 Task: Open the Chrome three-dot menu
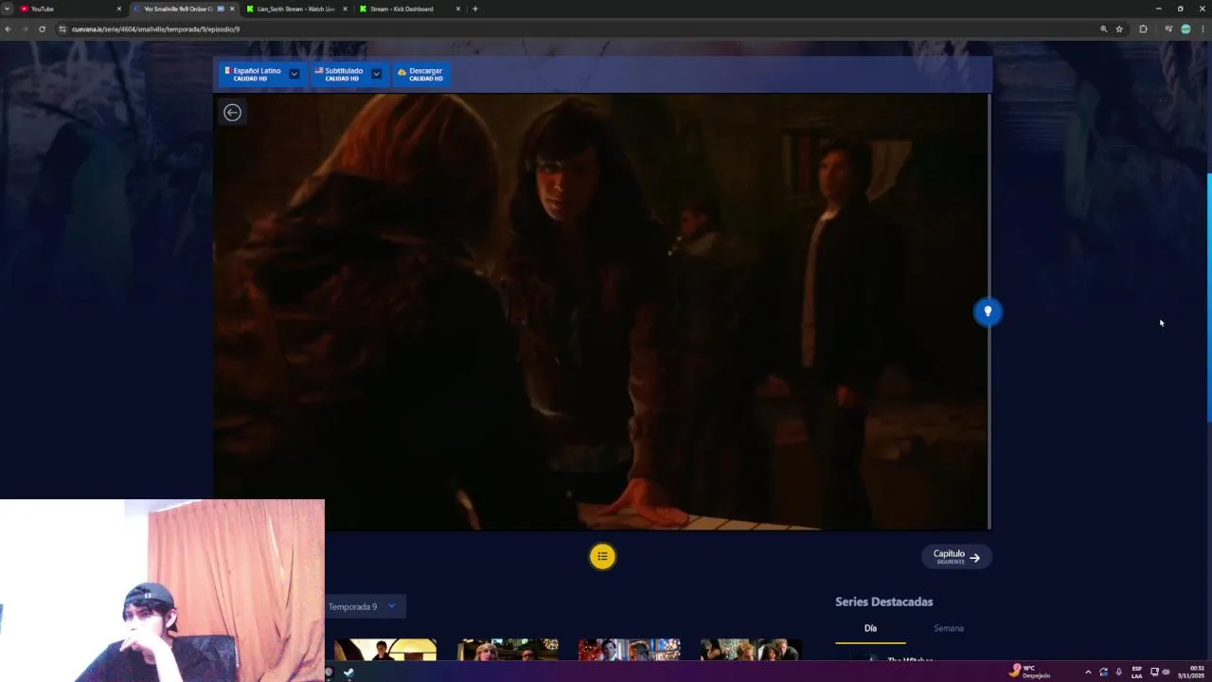pyautogui.click(x=1203, y=29)
